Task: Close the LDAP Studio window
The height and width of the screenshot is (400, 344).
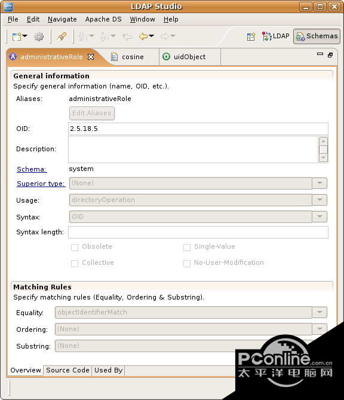Action: (334, 7)
